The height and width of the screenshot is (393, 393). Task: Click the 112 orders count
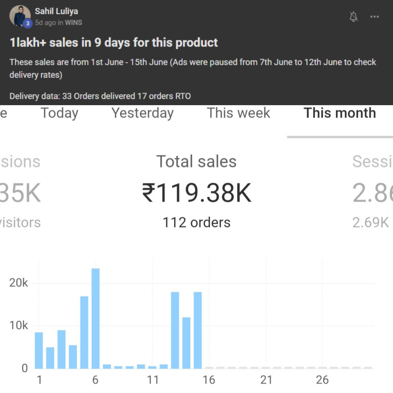196,223
